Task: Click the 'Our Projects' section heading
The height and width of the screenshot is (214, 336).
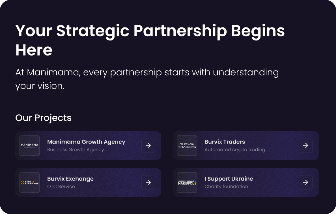Action: [x=43, y=118]
